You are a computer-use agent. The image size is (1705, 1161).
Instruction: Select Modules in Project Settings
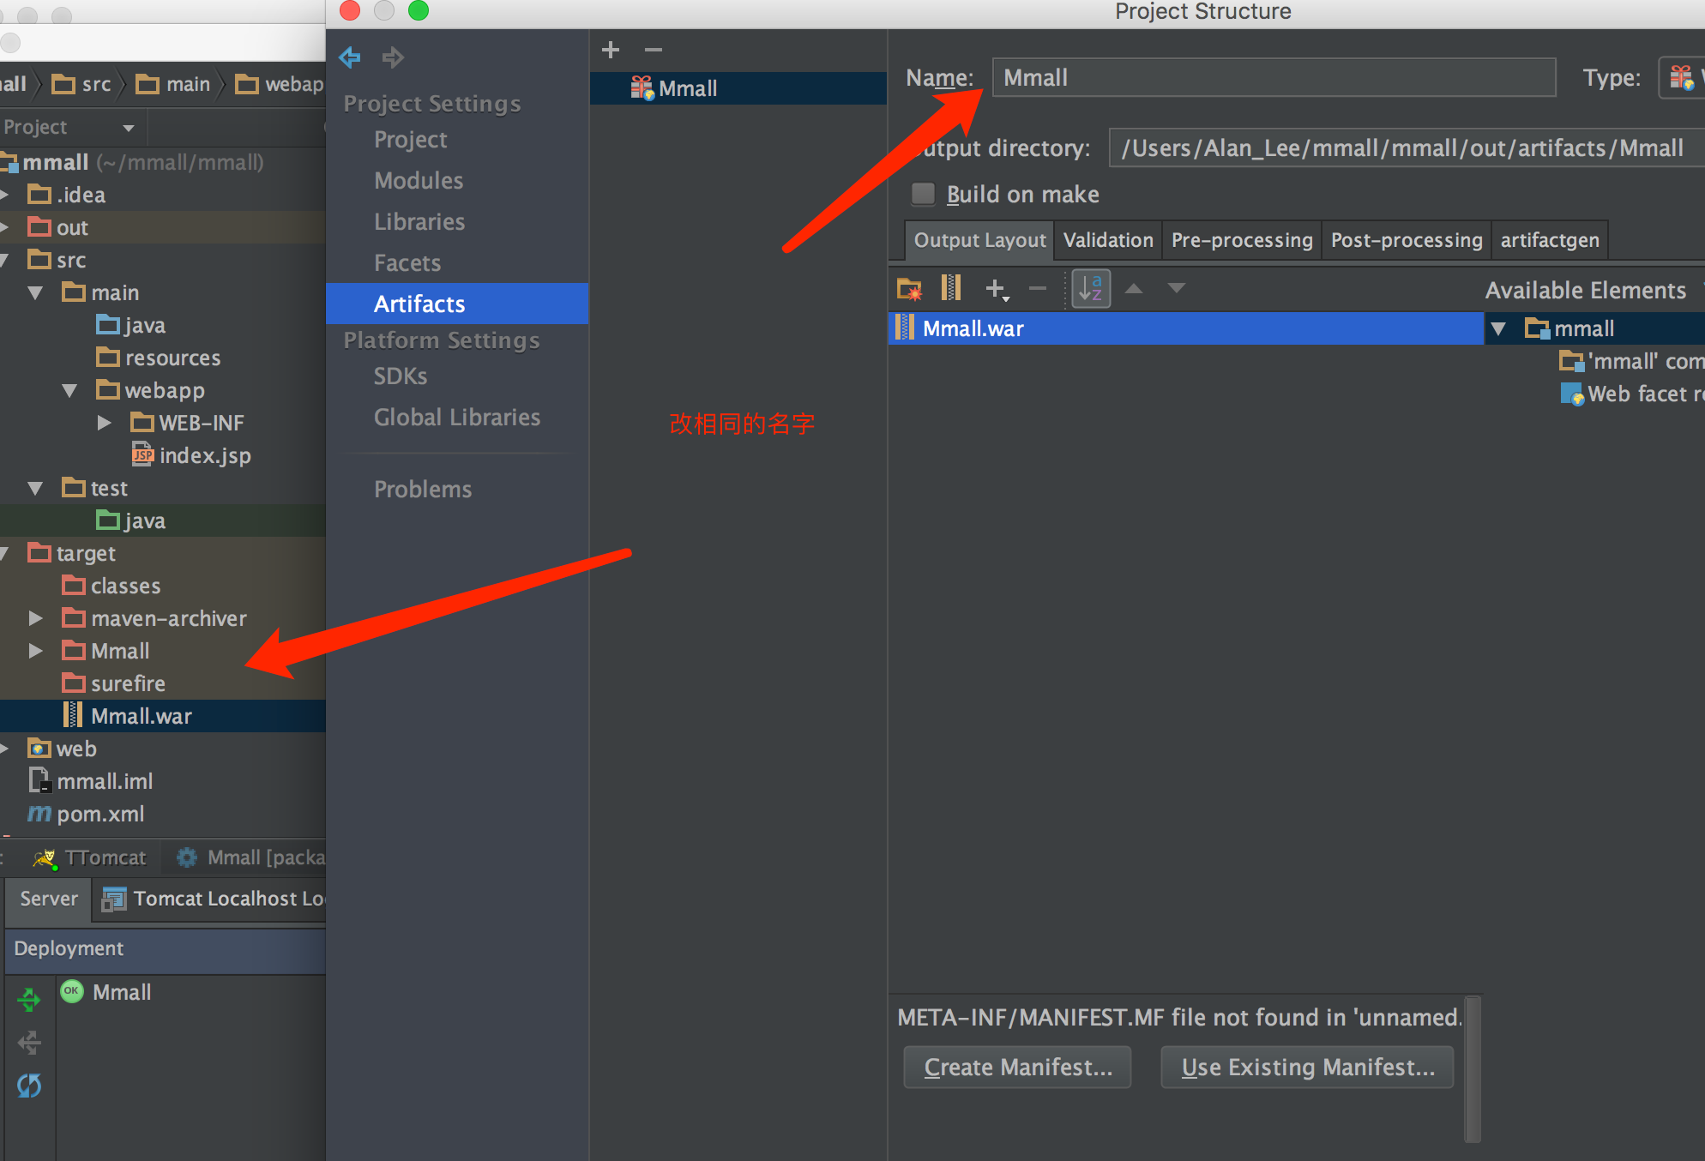(419, 181)
